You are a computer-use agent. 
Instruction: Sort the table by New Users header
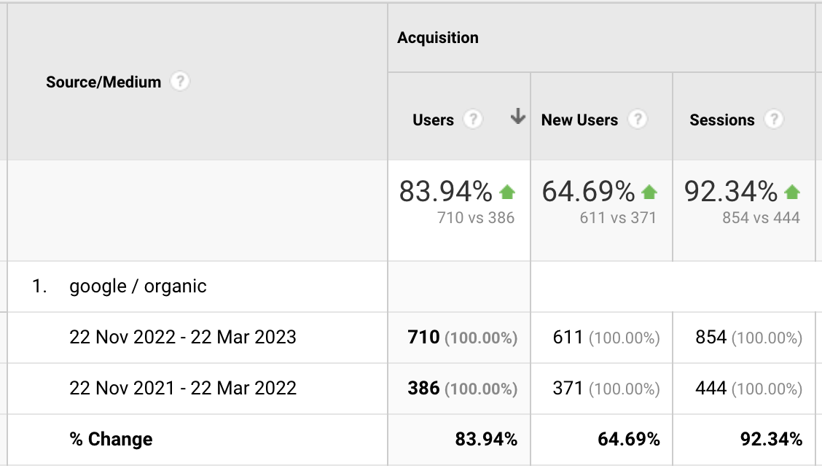tap(579, 120)
